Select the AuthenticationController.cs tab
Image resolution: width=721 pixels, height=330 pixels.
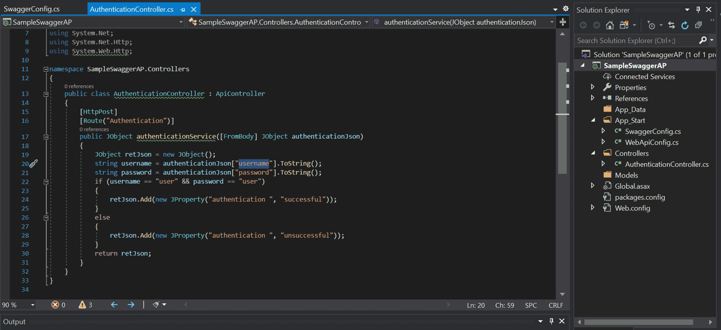(131, 8)
